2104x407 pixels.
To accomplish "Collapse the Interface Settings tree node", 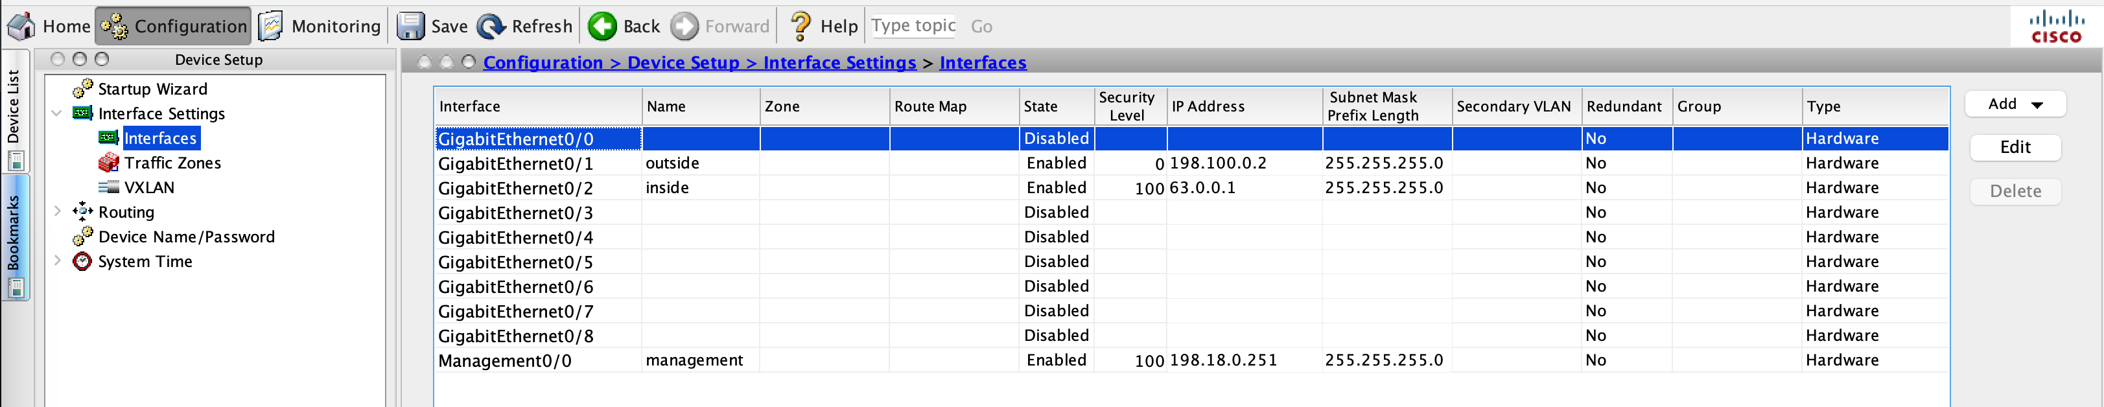I will [57, 113].
